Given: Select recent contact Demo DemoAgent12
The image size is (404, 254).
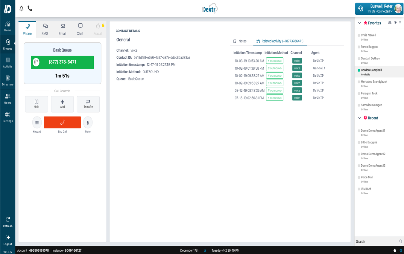Looking at the screenshot, I should pos(379,156).
